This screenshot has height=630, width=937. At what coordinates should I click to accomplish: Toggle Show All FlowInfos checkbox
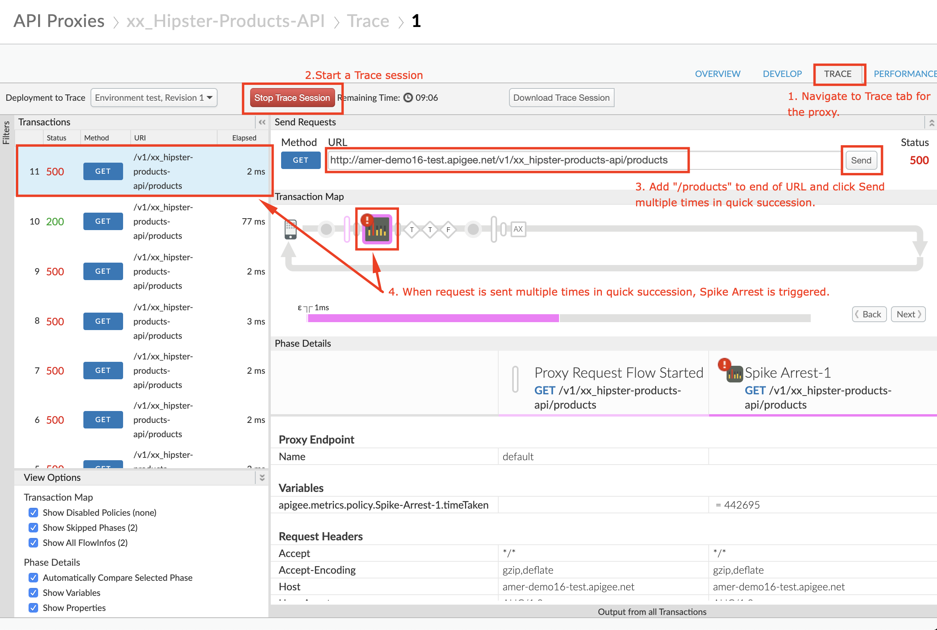click(x=33, y=542)
